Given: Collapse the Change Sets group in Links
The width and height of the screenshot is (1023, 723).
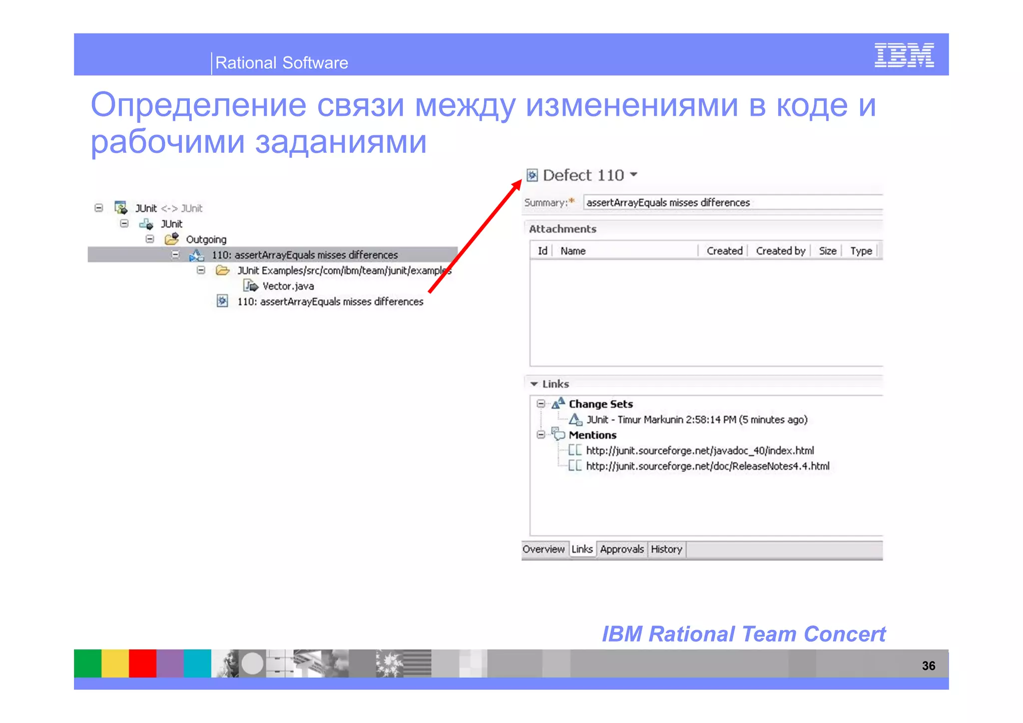Looking at the screenshot, I should coord(541,403).
